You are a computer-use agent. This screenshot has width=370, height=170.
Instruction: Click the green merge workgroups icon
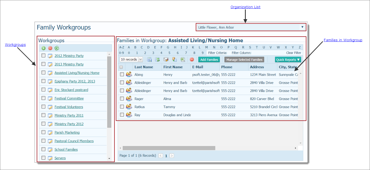click(56, 48)
